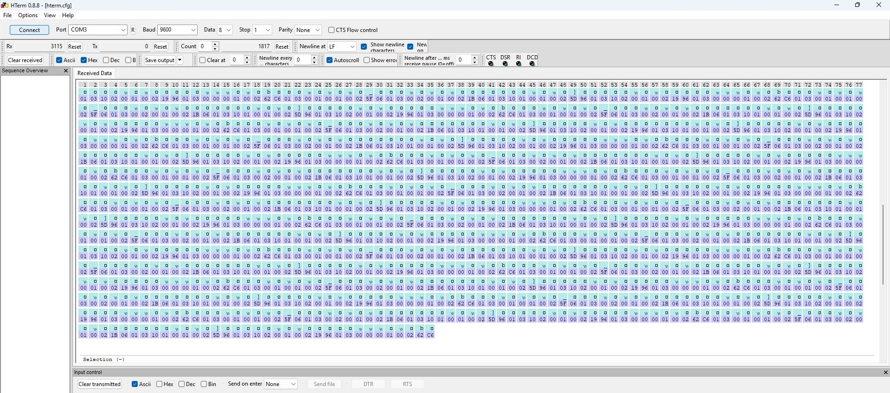Open the Stop bits dropdown
Viewport: 890px width, 393px height.
[268, 30]
